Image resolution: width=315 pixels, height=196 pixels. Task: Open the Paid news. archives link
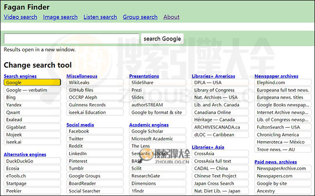276,162
